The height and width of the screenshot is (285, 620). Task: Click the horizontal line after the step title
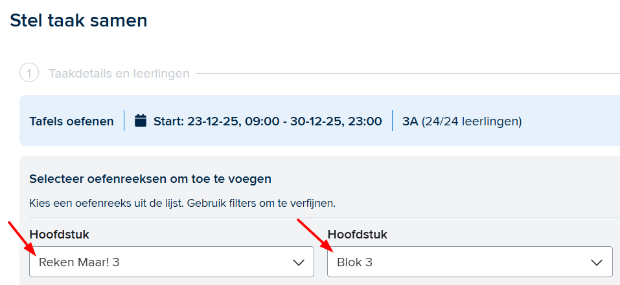pos(408,74)
